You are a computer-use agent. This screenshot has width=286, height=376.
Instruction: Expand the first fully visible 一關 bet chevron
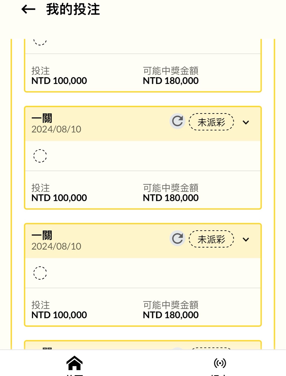246,122
